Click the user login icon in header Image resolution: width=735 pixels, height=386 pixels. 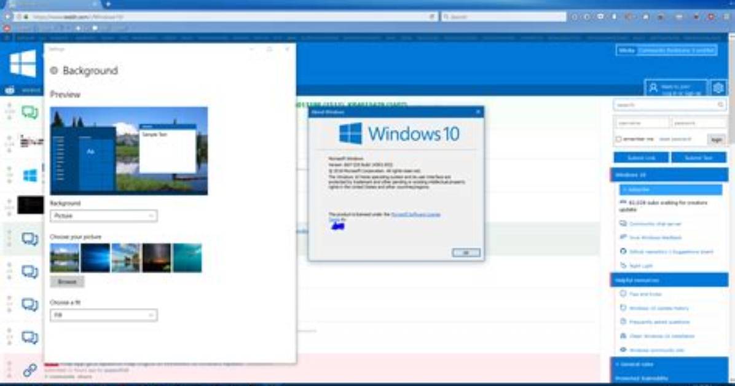(x=653, y=88)
